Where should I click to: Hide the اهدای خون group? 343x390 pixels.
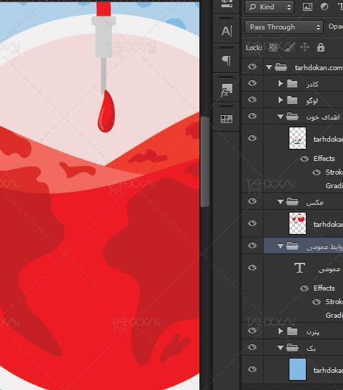click(x=252, y=116)
